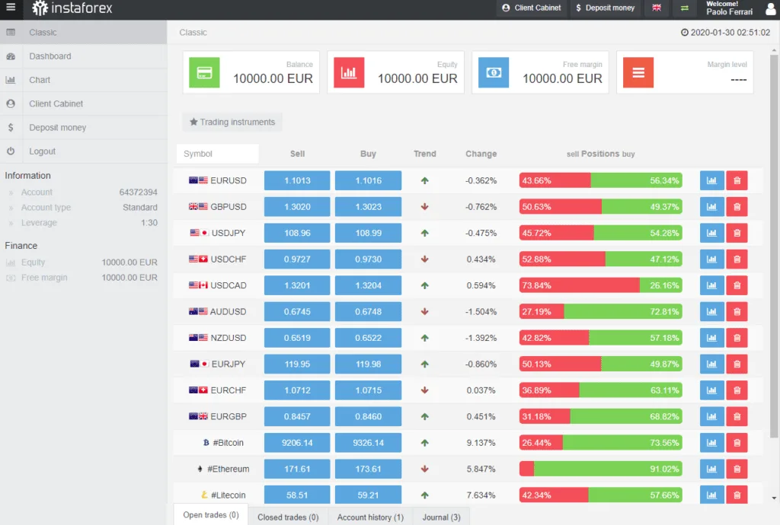The image size is (780, 525).
Task: Open Account history (1) tab
Action: click(371, 517)
